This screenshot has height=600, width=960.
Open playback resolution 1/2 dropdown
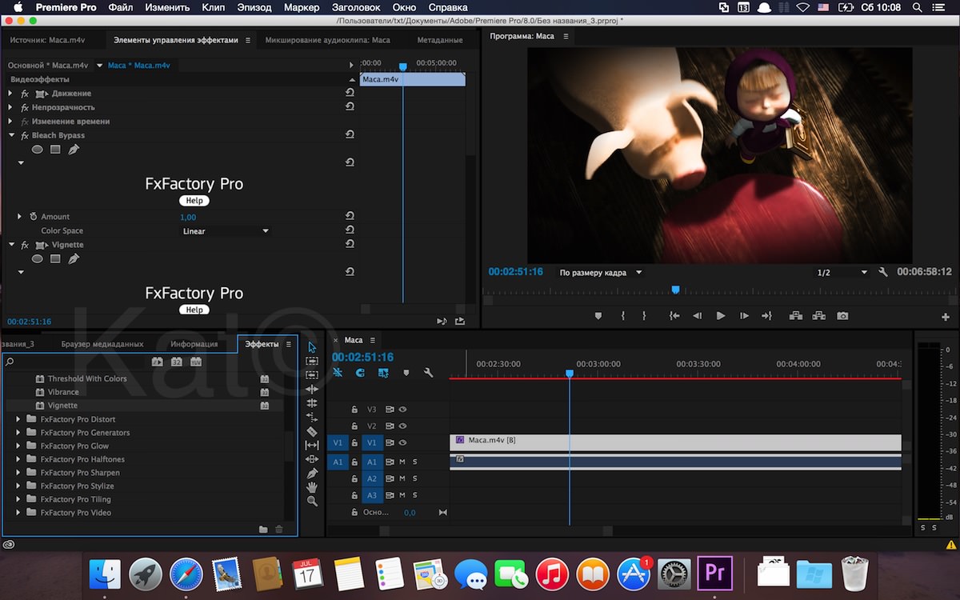[x=842, y=273]
